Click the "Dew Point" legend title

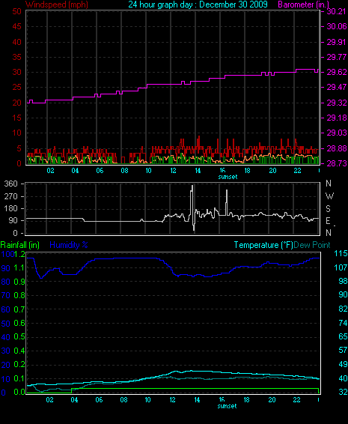coord(312,245)
